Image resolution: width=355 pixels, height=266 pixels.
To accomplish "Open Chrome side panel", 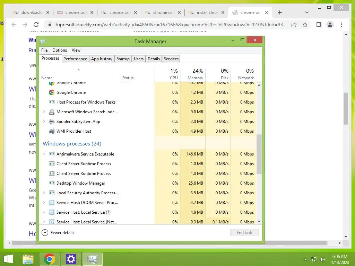I will click(319, 25).
